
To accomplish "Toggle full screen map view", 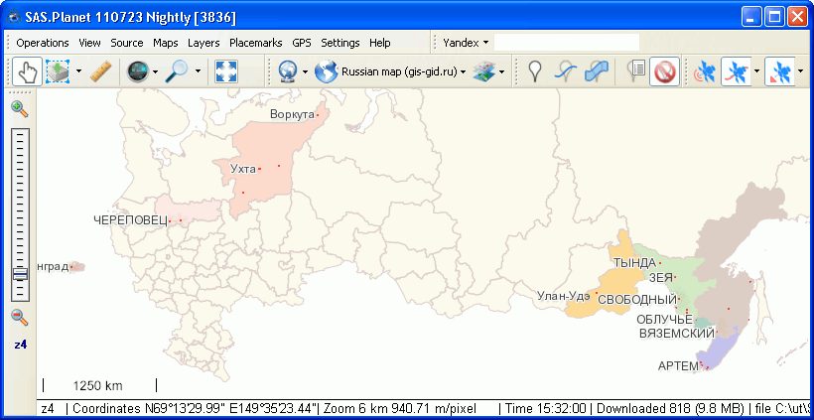I will pos(226,71).
